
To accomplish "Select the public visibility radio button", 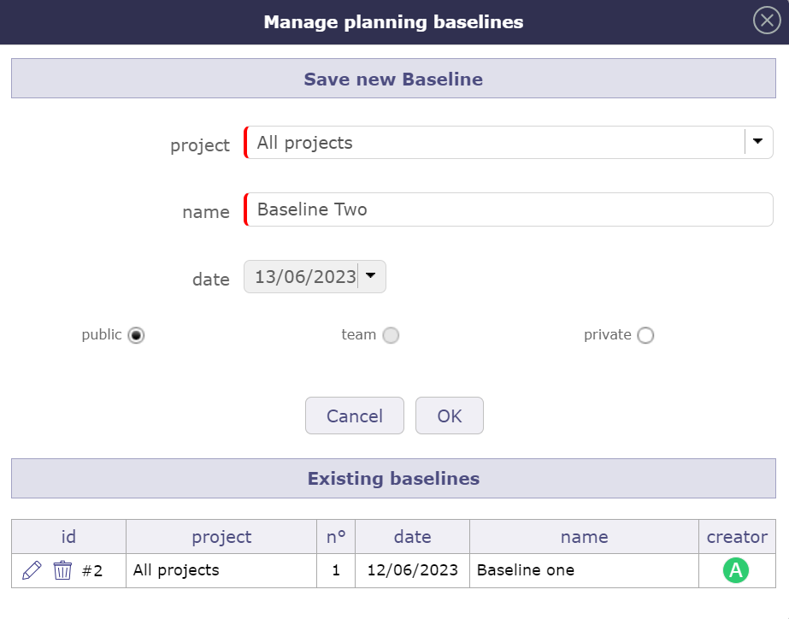I will pyautogui.click(x=136, y=335).
